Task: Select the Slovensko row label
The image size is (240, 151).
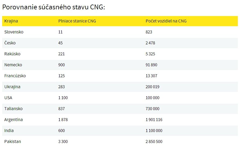Action: point(14,32)
